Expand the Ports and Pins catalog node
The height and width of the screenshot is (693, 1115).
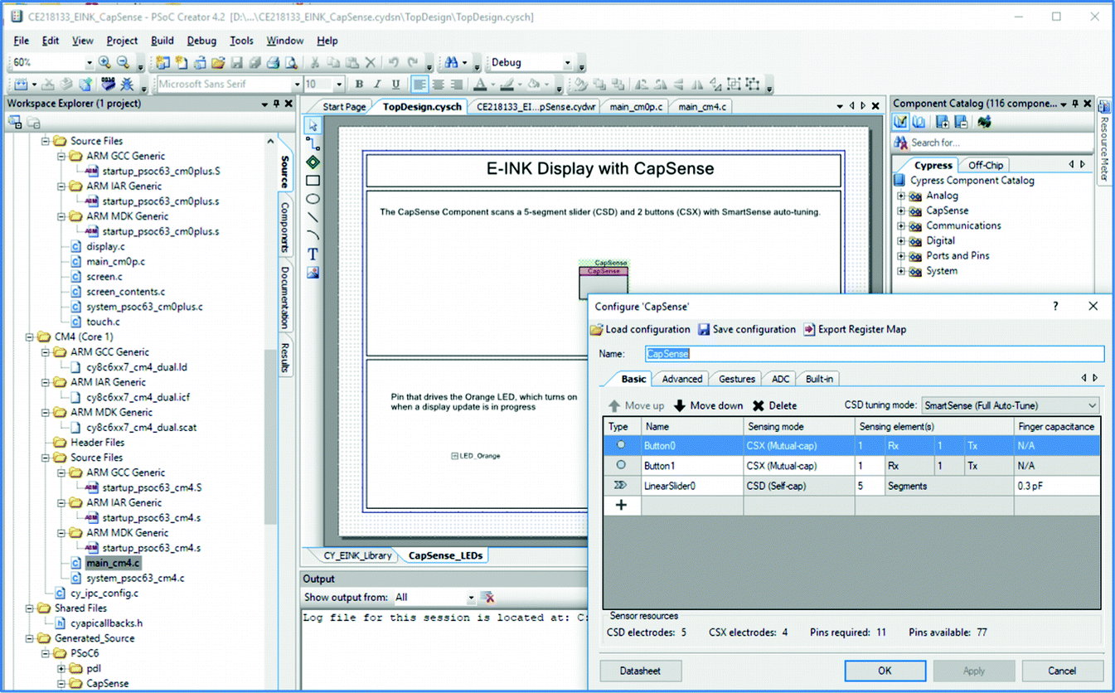point(901,256)
